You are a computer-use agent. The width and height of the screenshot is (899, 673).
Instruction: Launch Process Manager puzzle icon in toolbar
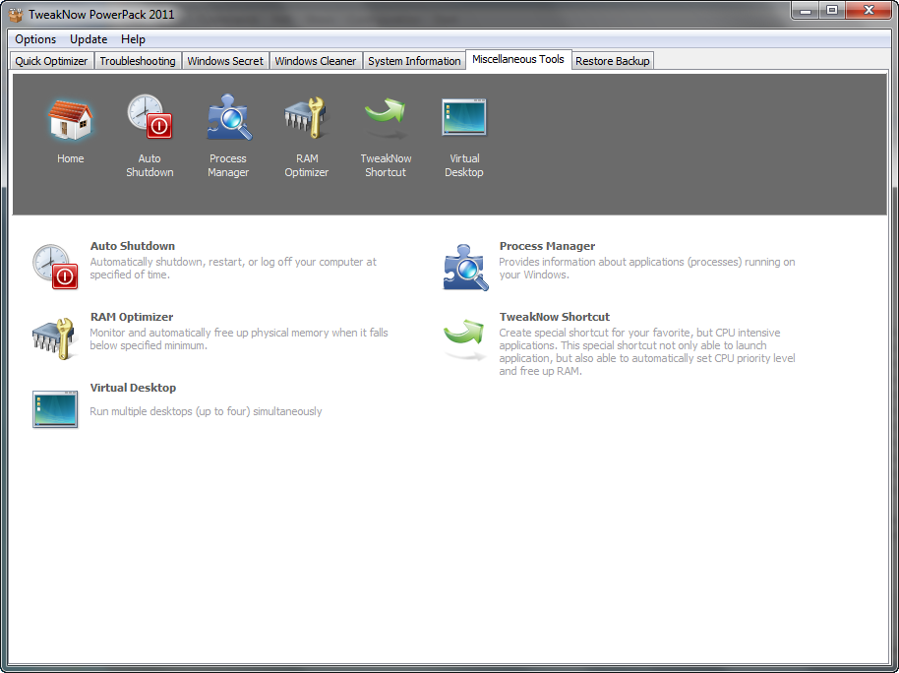click(229, 117)
